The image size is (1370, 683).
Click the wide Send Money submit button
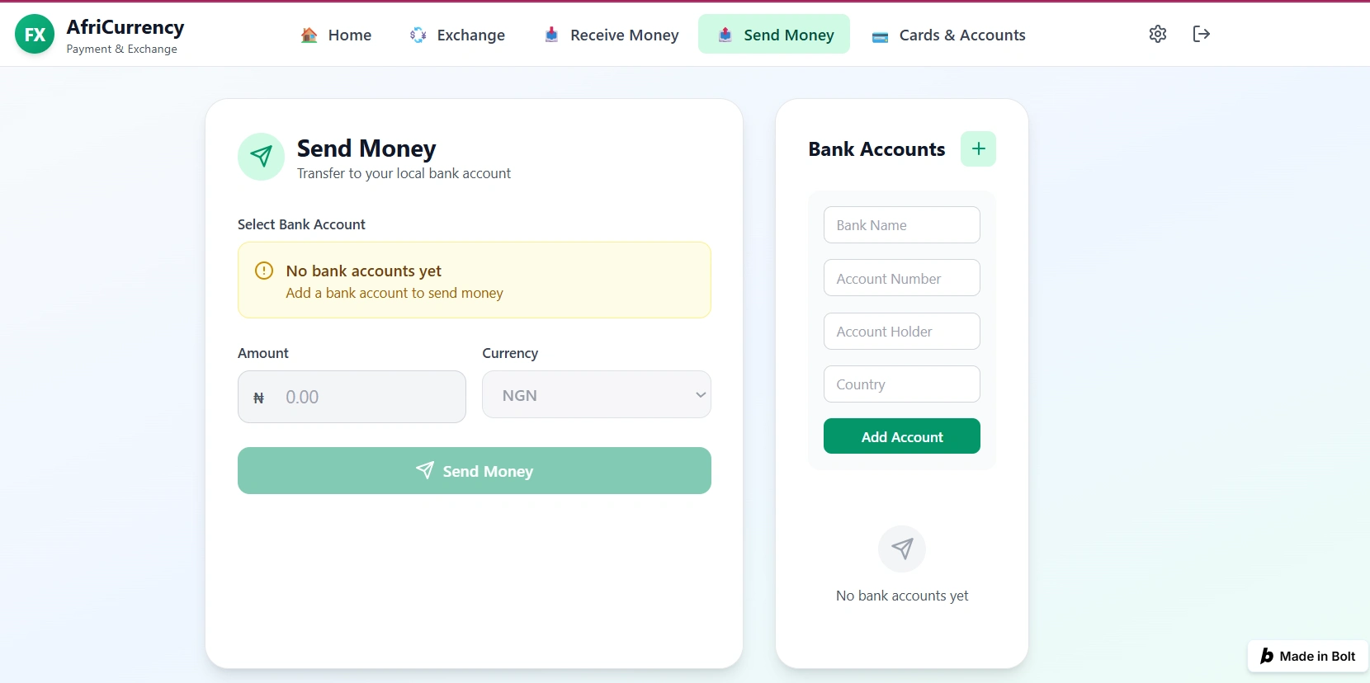click(474, 471)
